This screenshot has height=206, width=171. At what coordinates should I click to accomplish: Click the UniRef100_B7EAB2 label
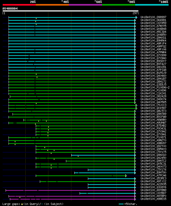click(153, 126)
